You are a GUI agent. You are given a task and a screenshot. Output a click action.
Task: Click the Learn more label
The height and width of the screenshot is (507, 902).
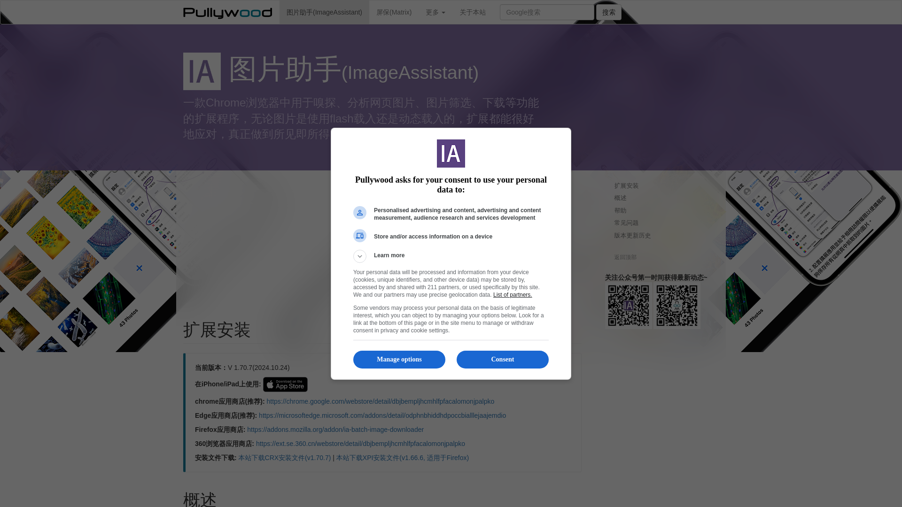tap(389, 255)
